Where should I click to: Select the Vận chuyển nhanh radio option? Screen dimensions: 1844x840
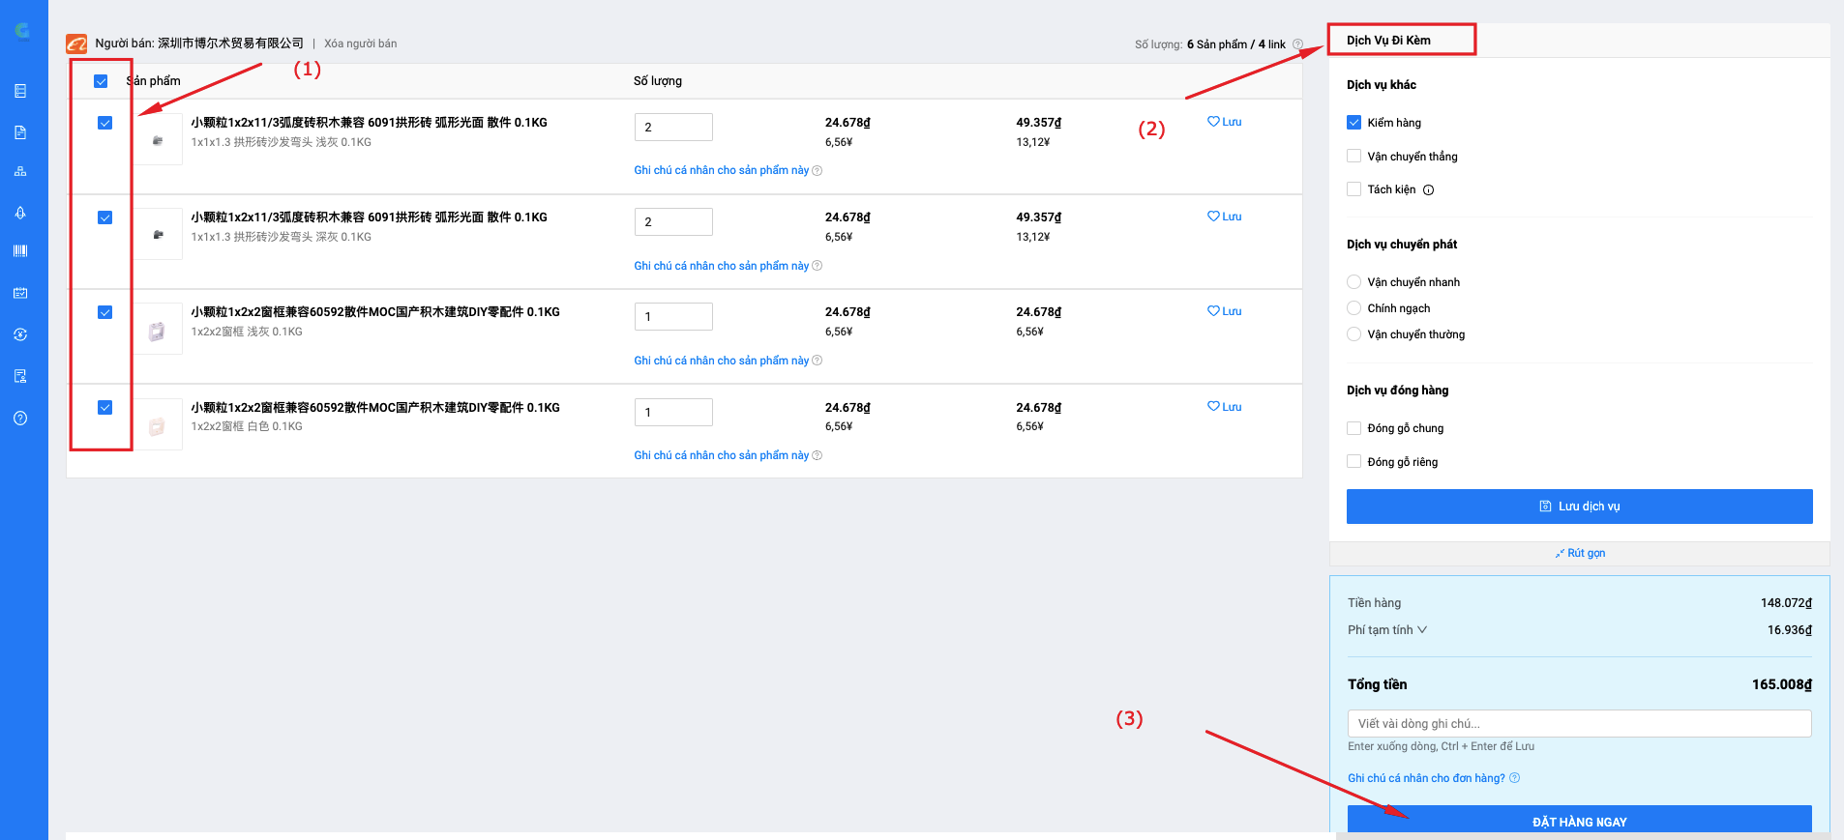tap(1353, 282)
